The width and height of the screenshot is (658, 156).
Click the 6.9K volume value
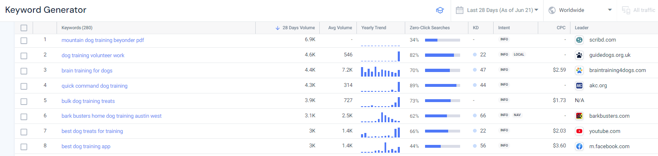310,40
